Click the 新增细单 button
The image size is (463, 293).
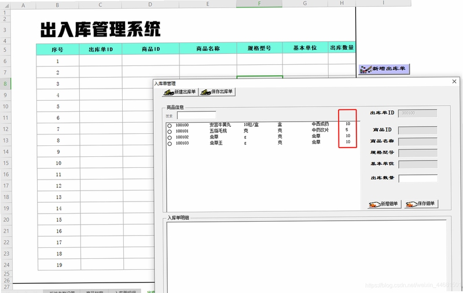pos(384,204)
